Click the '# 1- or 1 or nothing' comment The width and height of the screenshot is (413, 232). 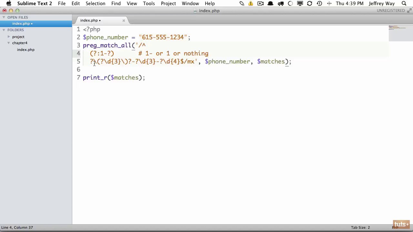tap(174, 53)
